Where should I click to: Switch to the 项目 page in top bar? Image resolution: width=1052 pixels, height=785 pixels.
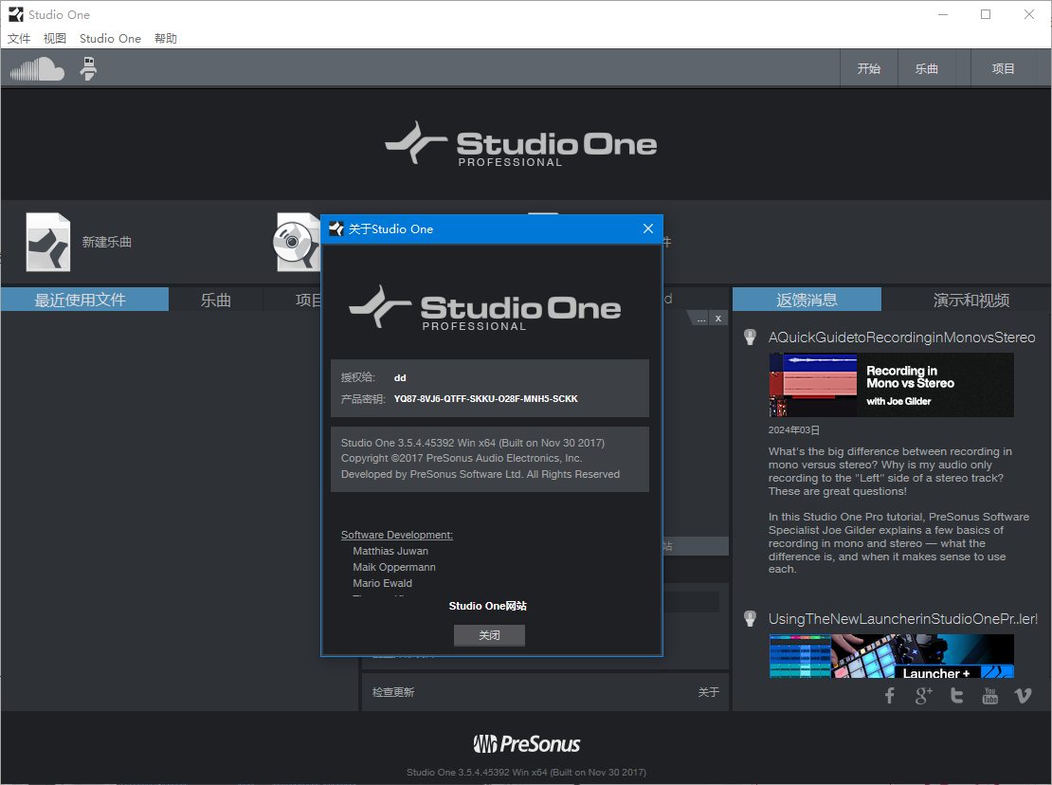(1003, 68)
